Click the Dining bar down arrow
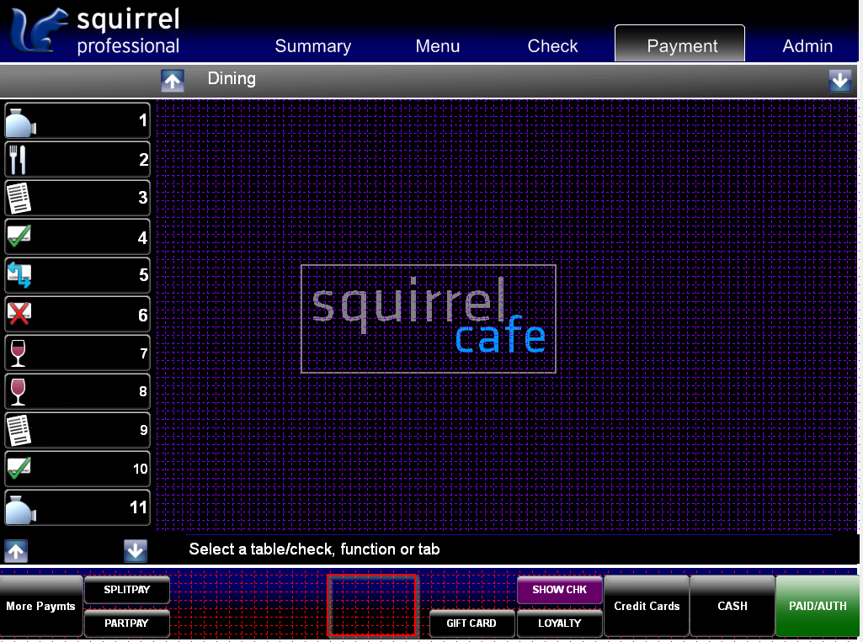The height and width of the screenshot is (642, 863). [840, 81]
